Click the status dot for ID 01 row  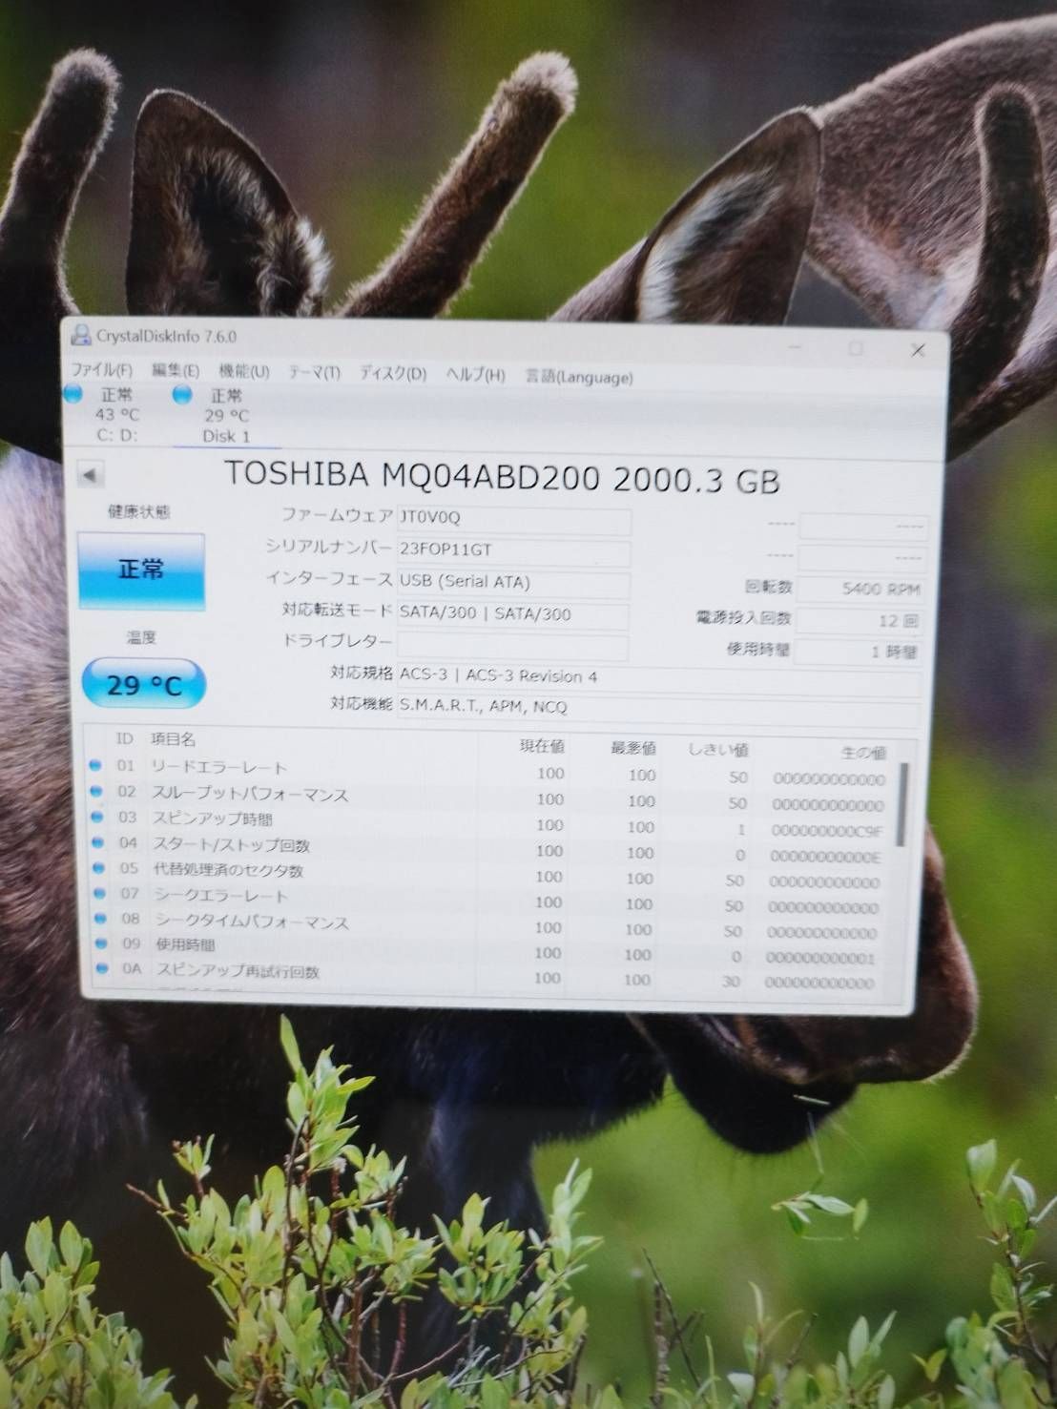pyautogui.click(x=95, y=765)
